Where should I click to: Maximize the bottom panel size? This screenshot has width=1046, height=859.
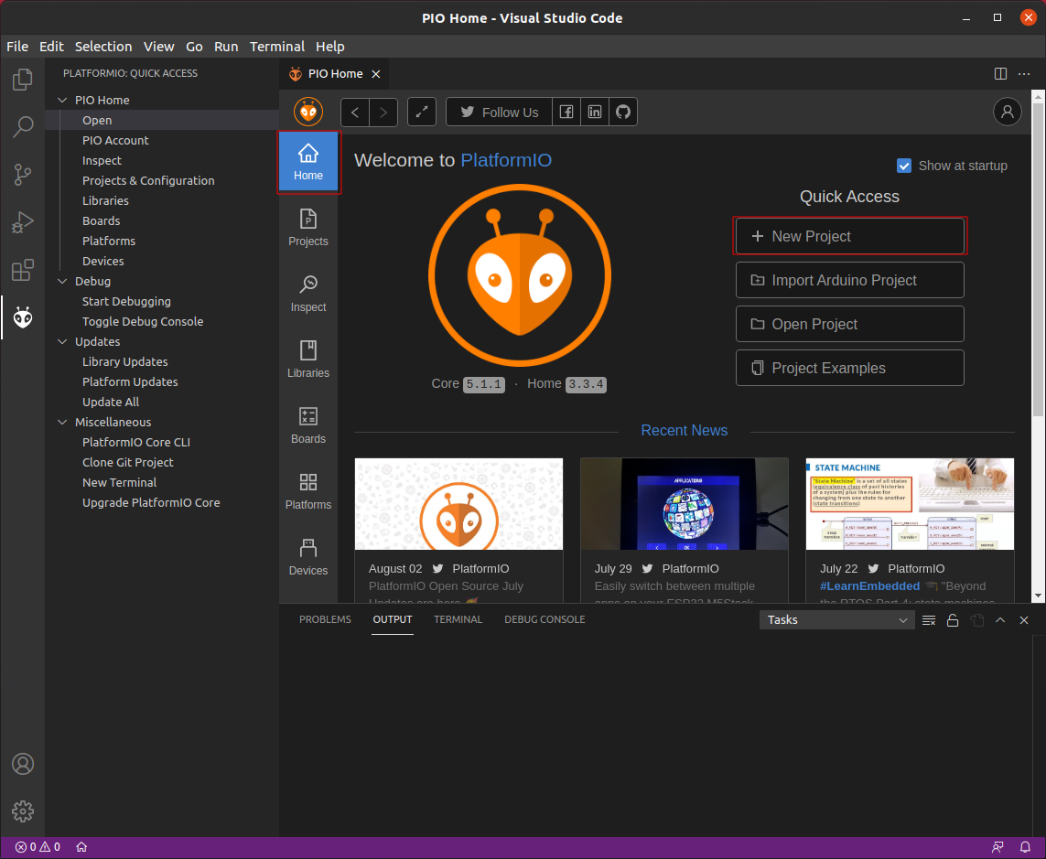pyautogui.click(x=1000, y=620)
